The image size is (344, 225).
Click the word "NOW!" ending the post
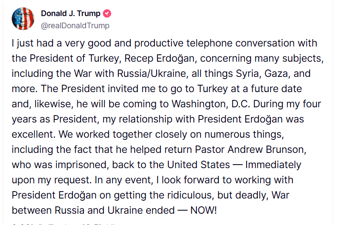pos(204,210)
